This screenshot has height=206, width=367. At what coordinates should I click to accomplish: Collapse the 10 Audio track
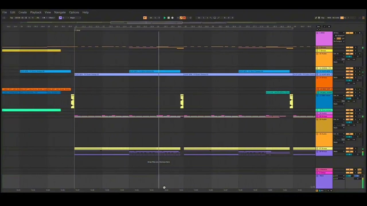coord(317,54)
